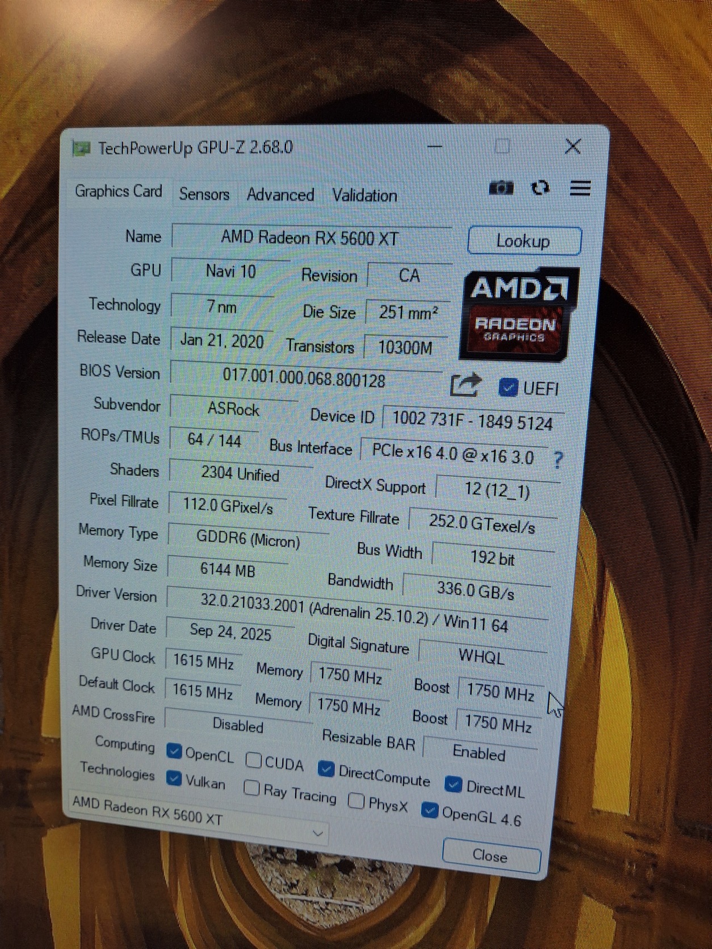The image size is (712, 949).
Task: Click the Lookup button
Action: (x=524, y=241)
